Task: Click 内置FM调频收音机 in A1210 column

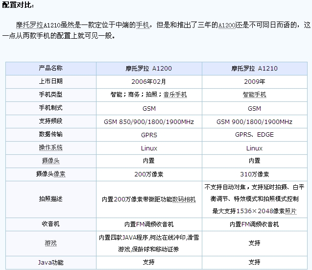Action: pyautogui.click(x=254, y=224)
